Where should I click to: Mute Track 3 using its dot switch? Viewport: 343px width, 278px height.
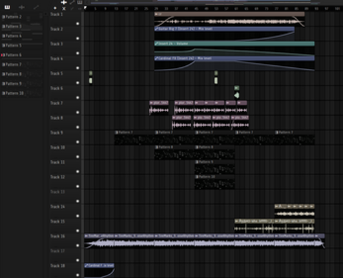[78, 53]
